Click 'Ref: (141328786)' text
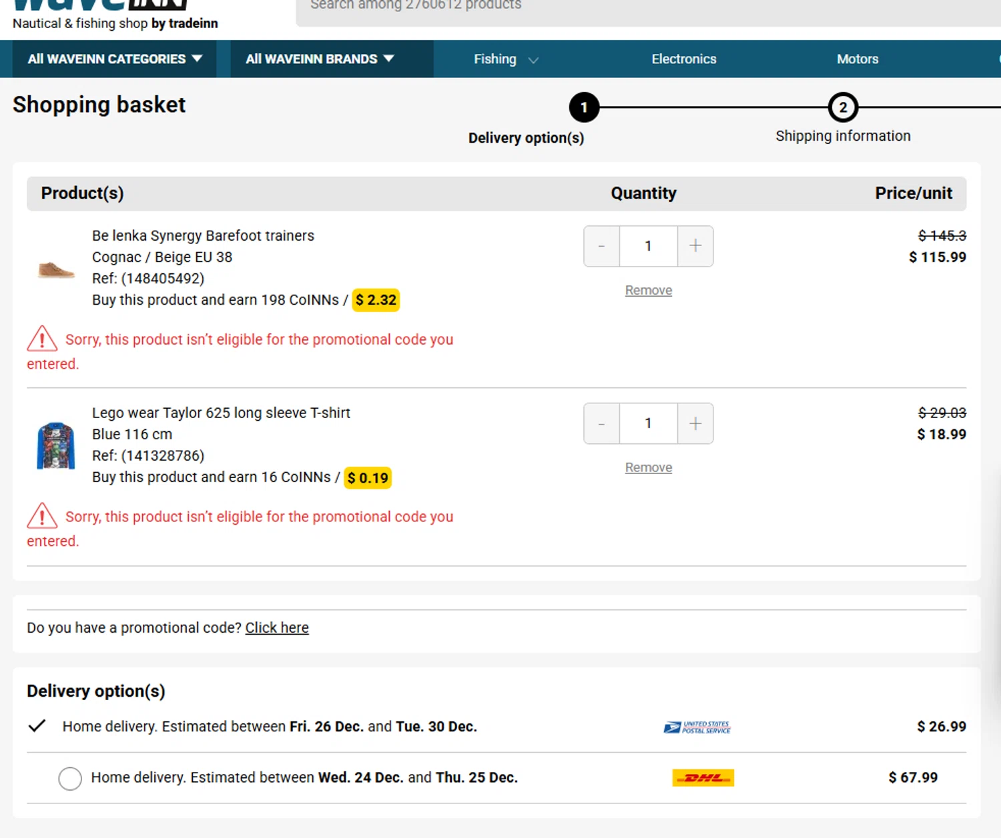 point(148,455)
